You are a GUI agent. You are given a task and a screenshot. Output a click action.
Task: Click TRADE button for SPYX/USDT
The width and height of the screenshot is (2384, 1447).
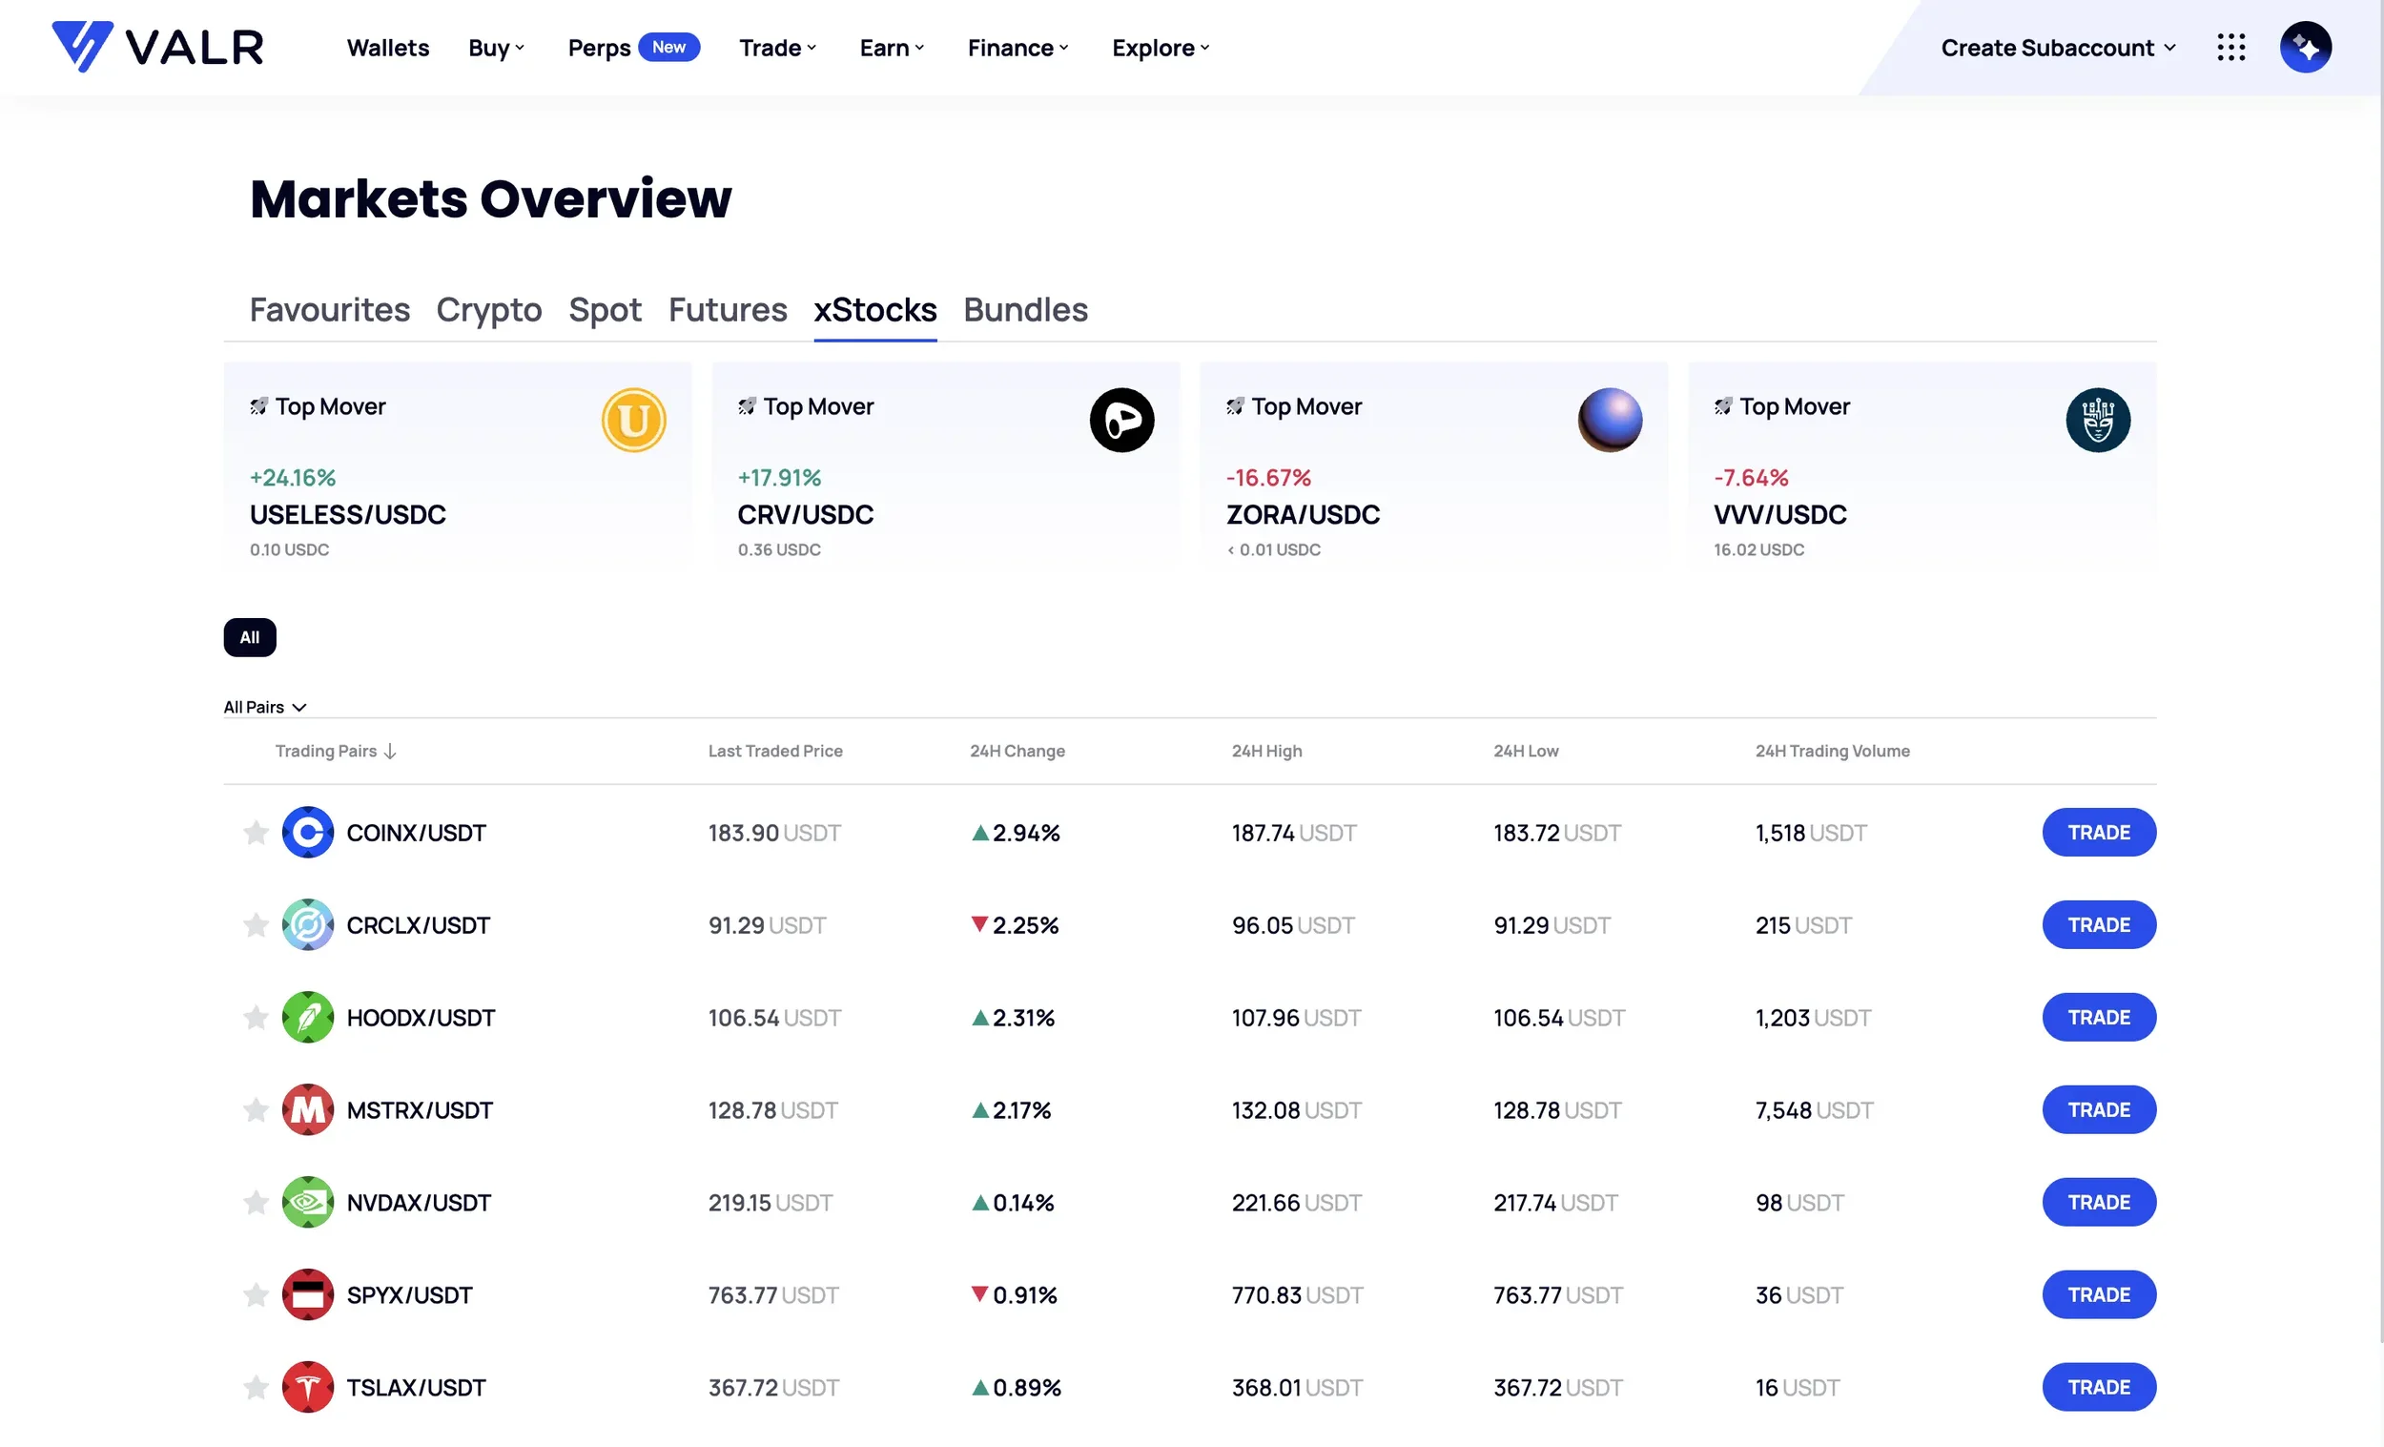(x=2099, y=1295)
